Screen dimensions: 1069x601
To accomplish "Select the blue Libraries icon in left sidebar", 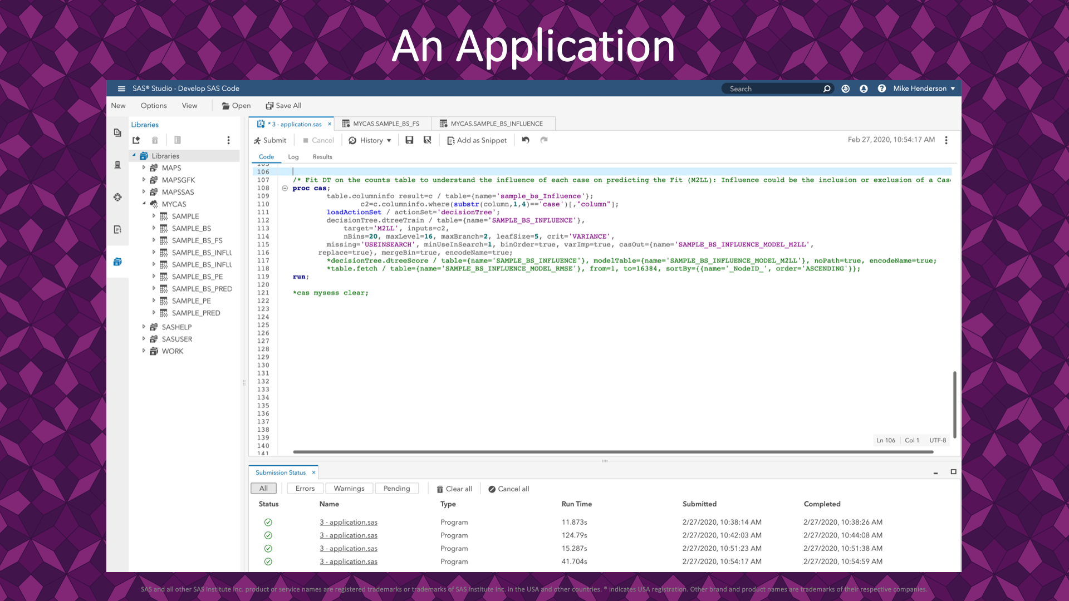I will [117, 262].
